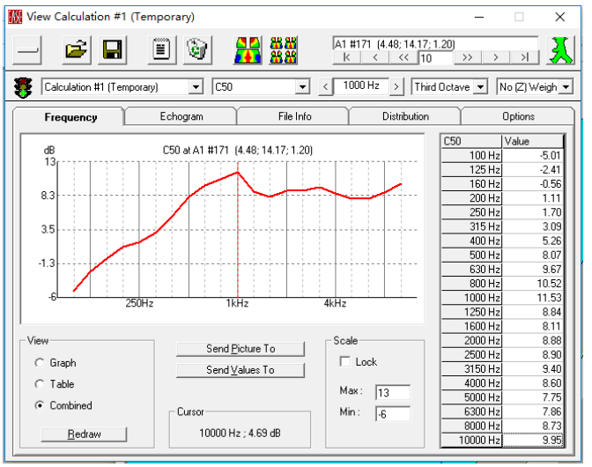The image size is (592, 467).
Task: Click the floppy disk save icon
Action: (x=112, y=50)
